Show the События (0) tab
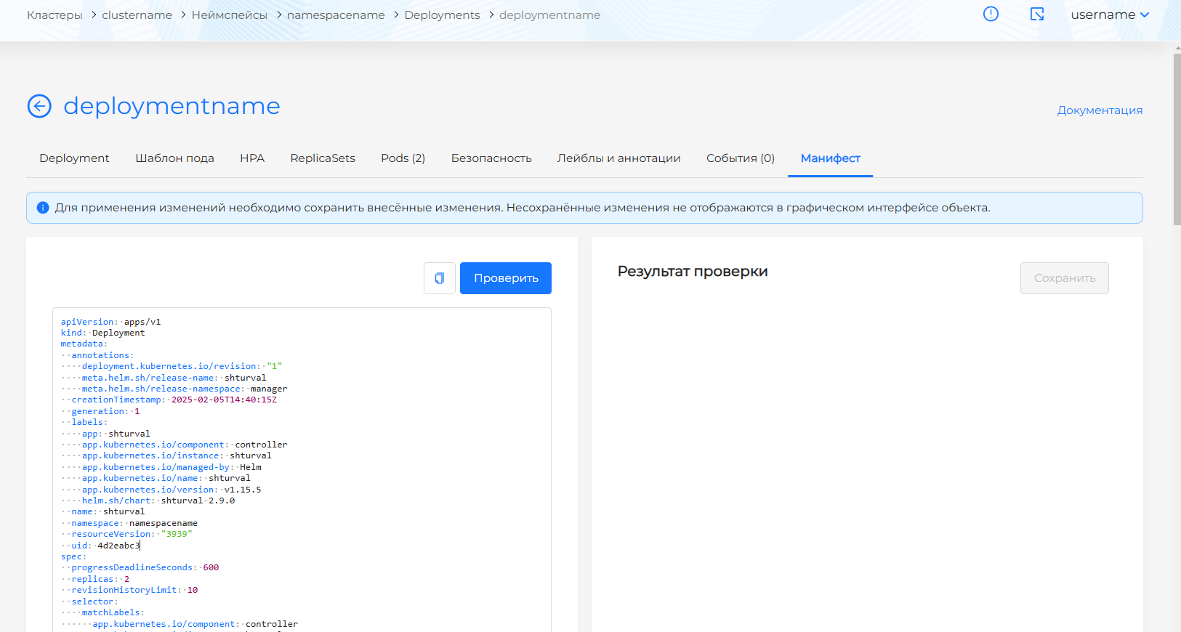This screenshot has width=1181, height=632. click(740, 158)
